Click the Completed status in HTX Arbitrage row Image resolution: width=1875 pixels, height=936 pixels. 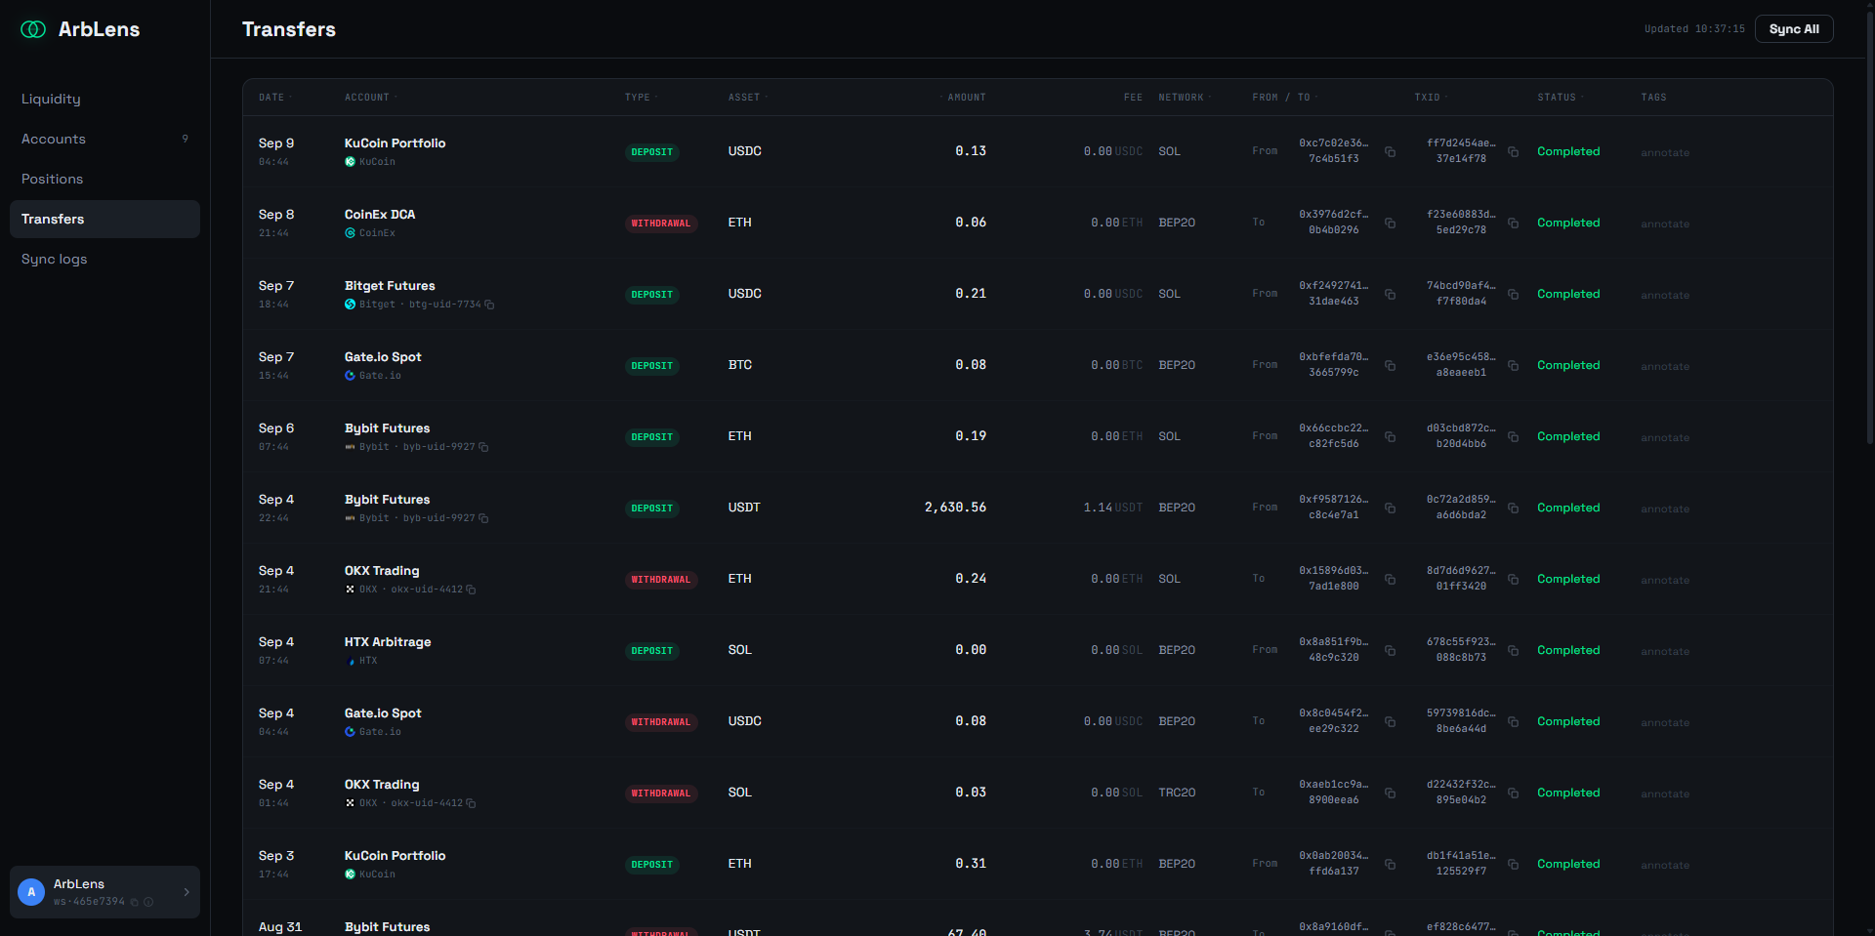coord(1568,651)
